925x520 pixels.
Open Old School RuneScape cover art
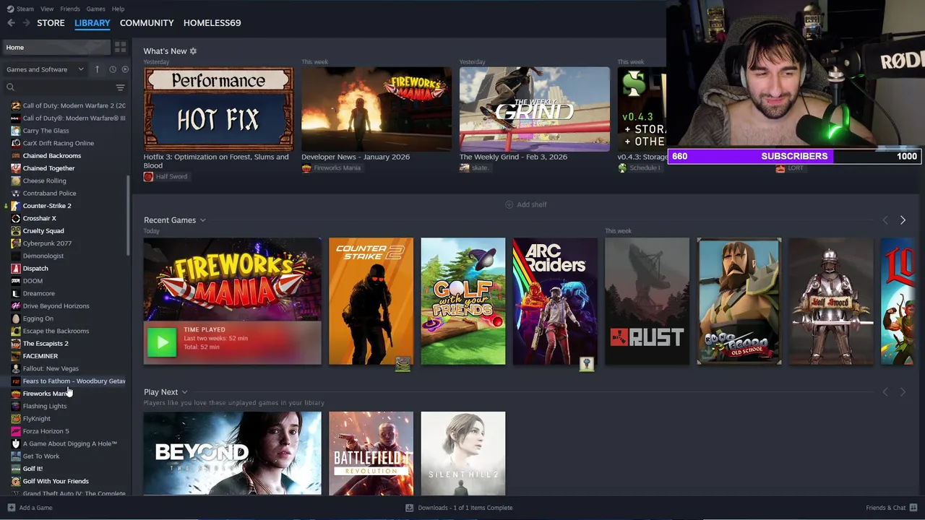pyautogui.click(x=739, y=301)
